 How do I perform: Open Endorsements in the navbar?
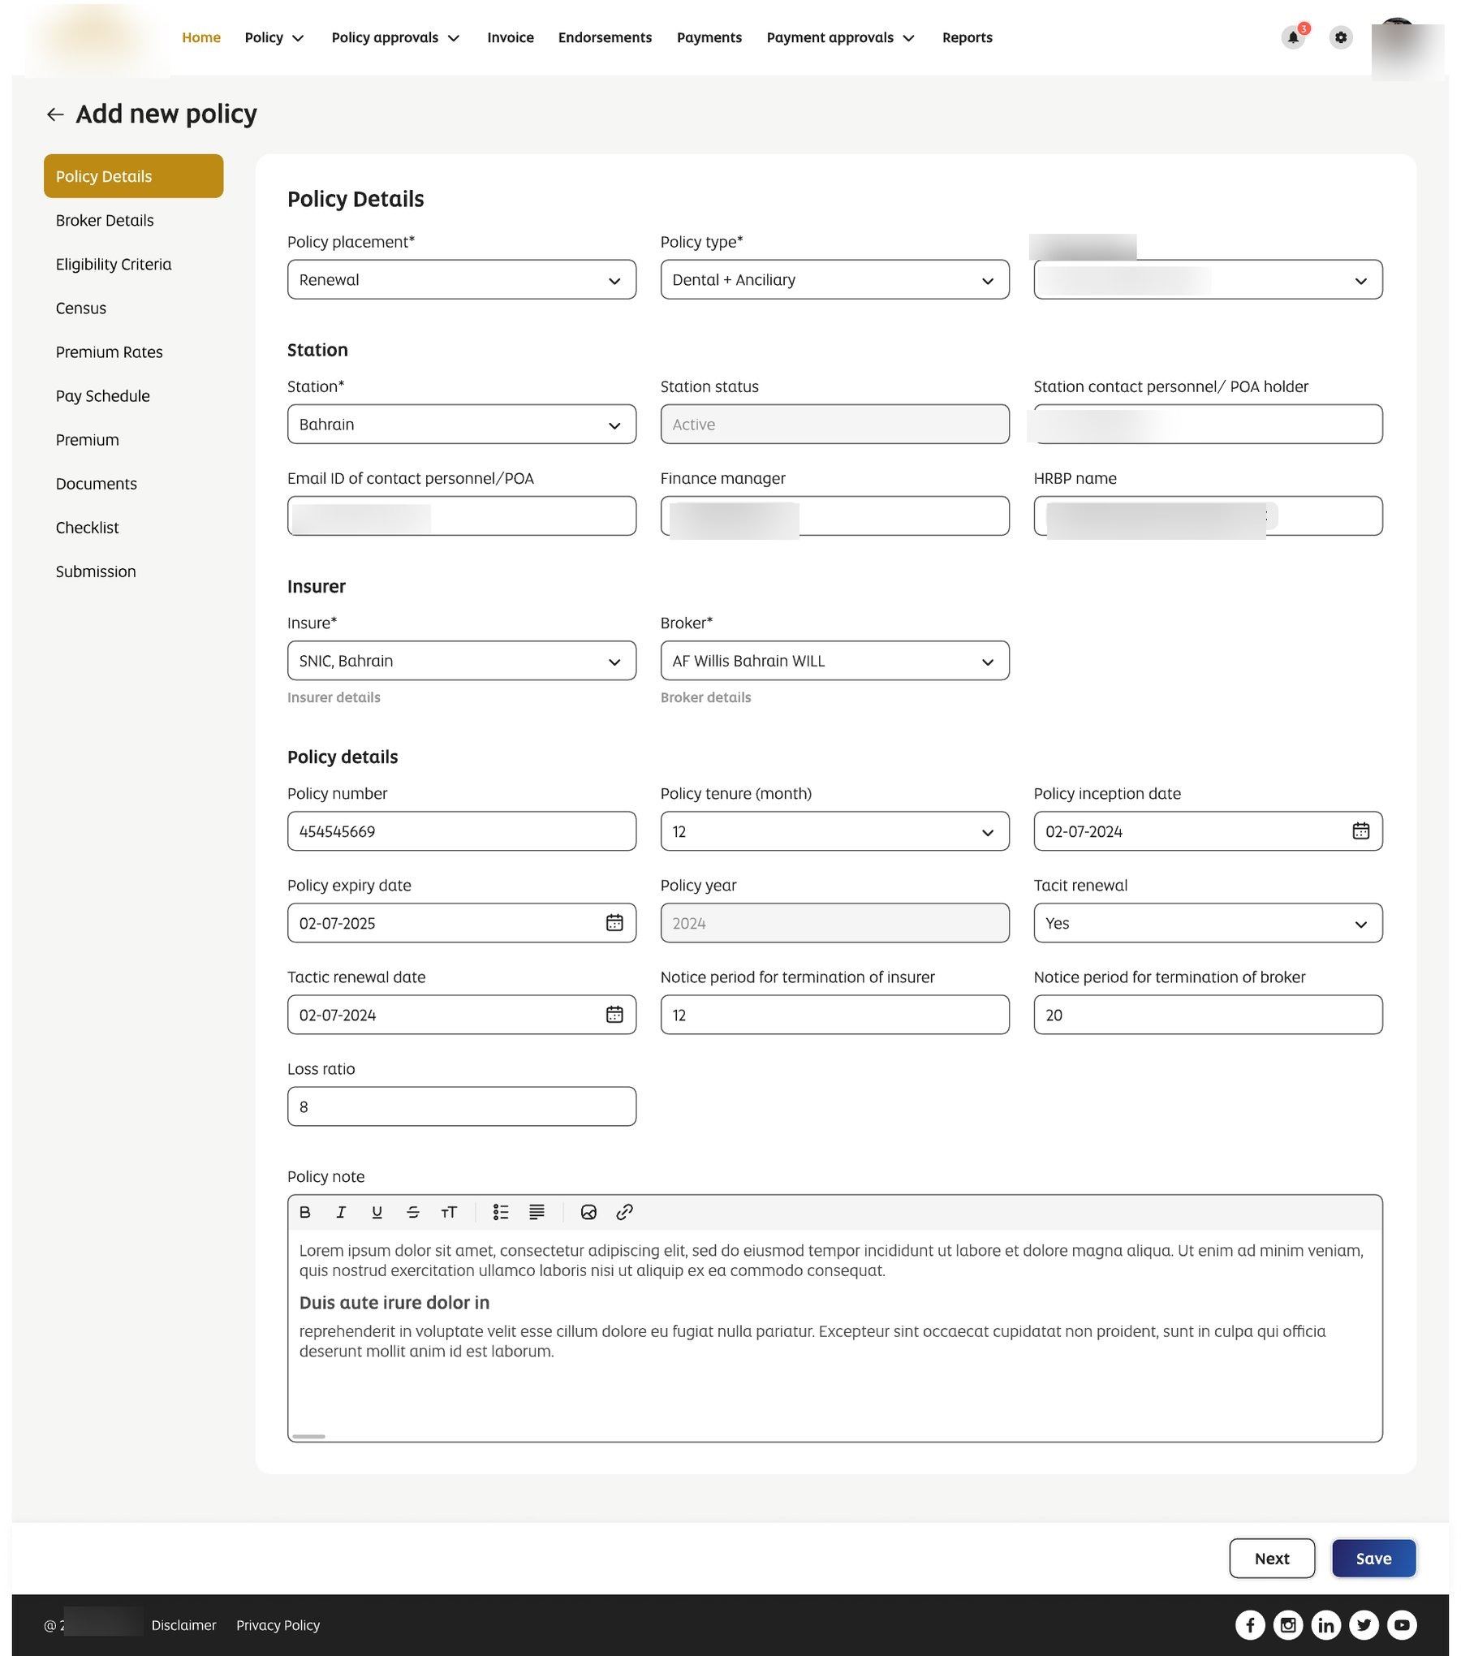pyautogui.click(x=605, y=37)
